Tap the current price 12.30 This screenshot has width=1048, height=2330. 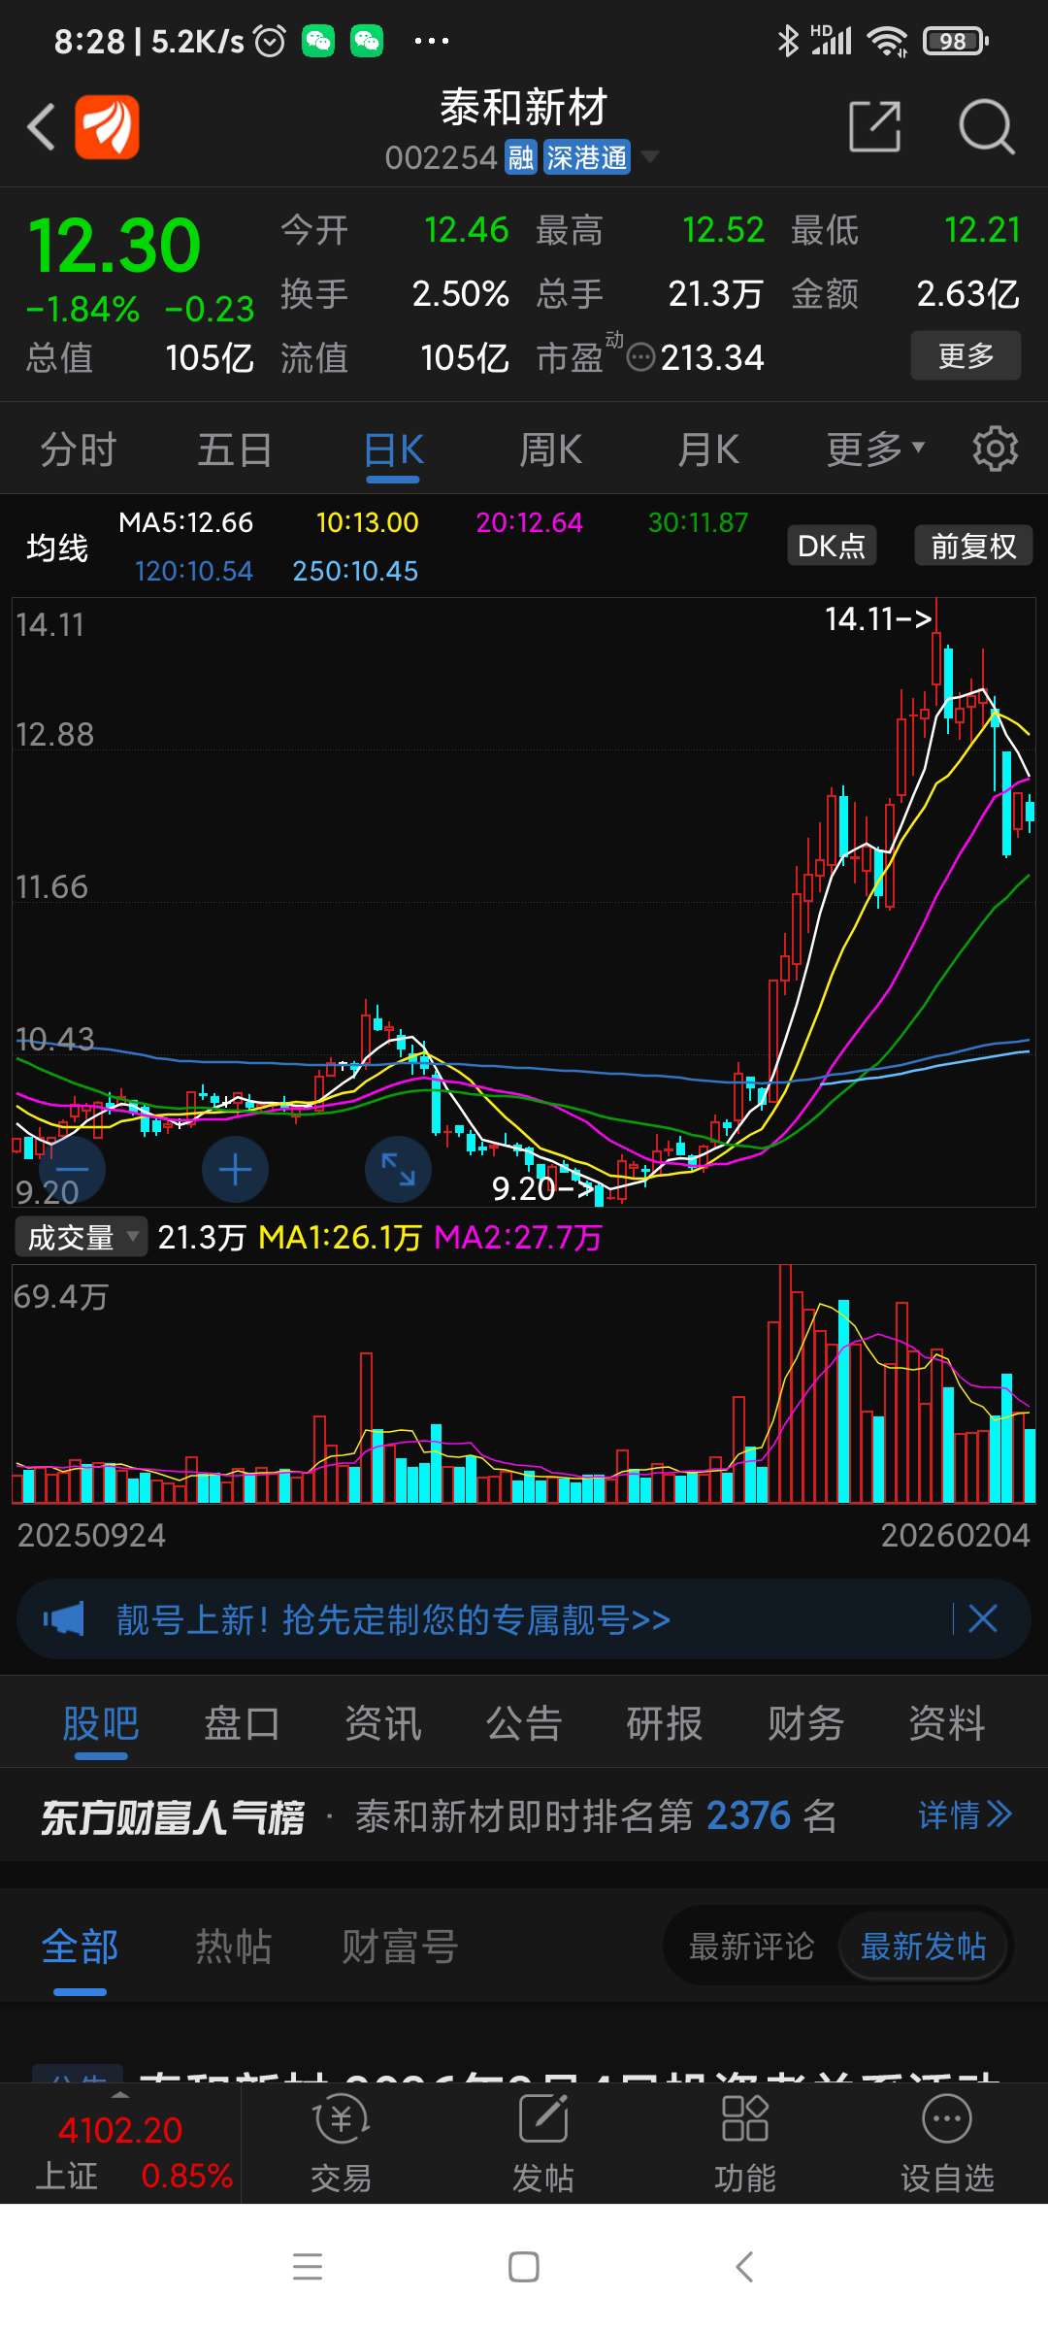click(115, 245)
